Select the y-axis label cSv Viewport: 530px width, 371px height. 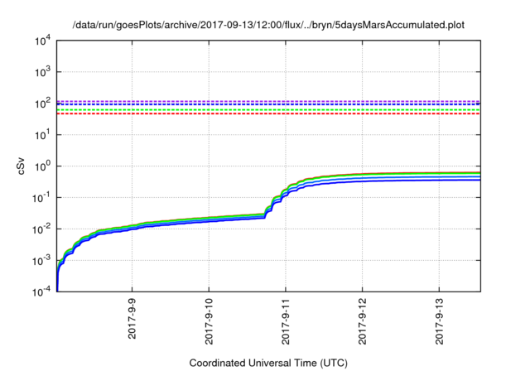pyautogui.click(x=22, y=166)
